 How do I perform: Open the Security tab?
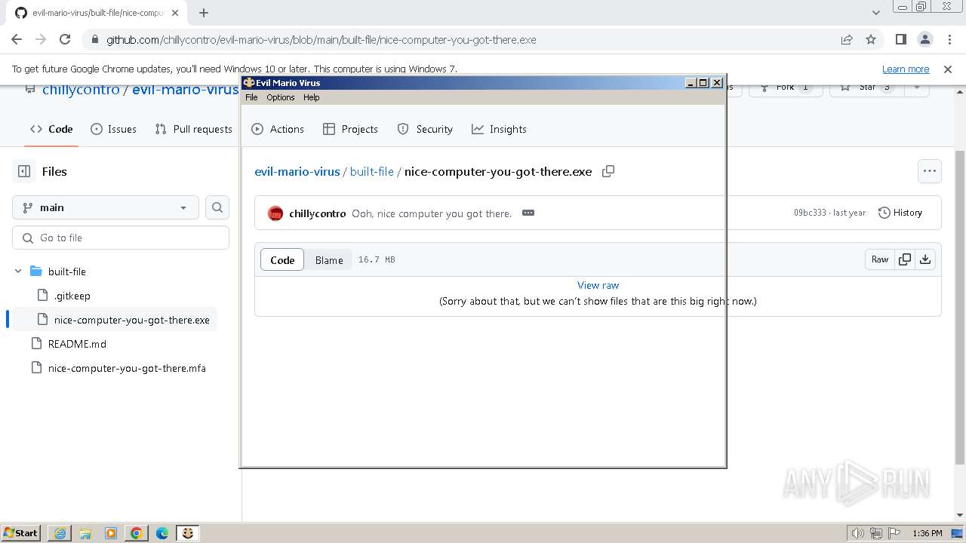425,129
